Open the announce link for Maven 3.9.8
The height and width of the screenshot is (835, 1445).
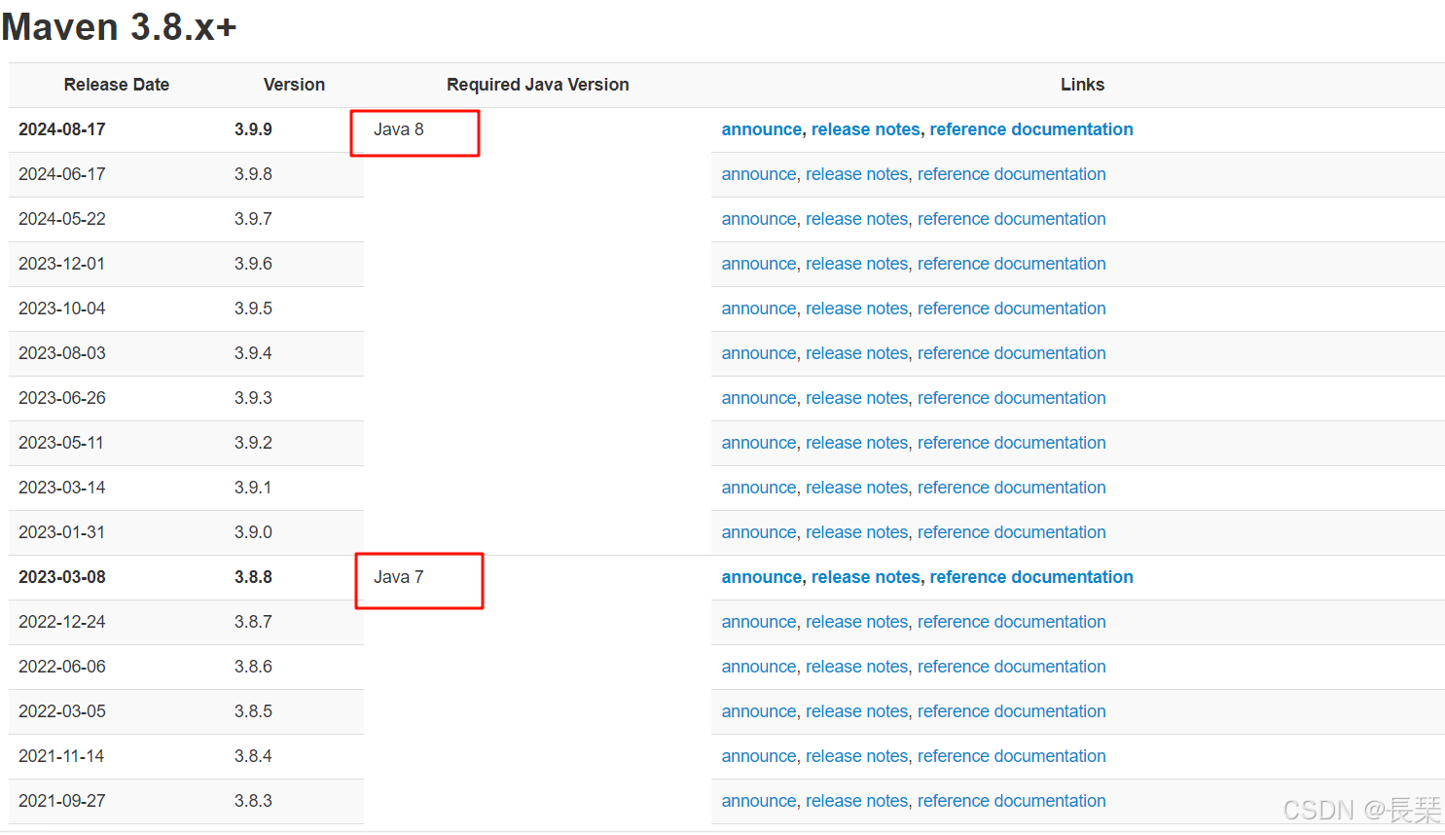[759, 173]
